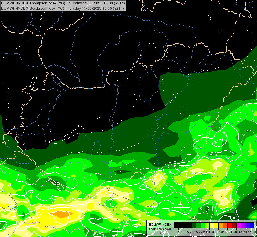Select bright green swatch between 27 and 29

[x=203, y=225]
